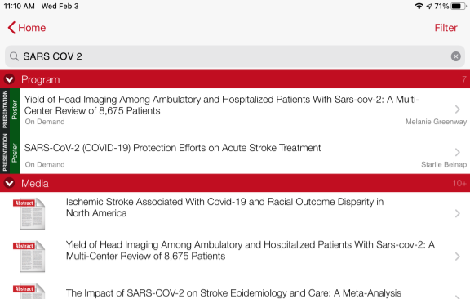Tap the chevron beside Ischemic Stroke abstract
This screenshot has width=470, height=299.
coord(457,213)
